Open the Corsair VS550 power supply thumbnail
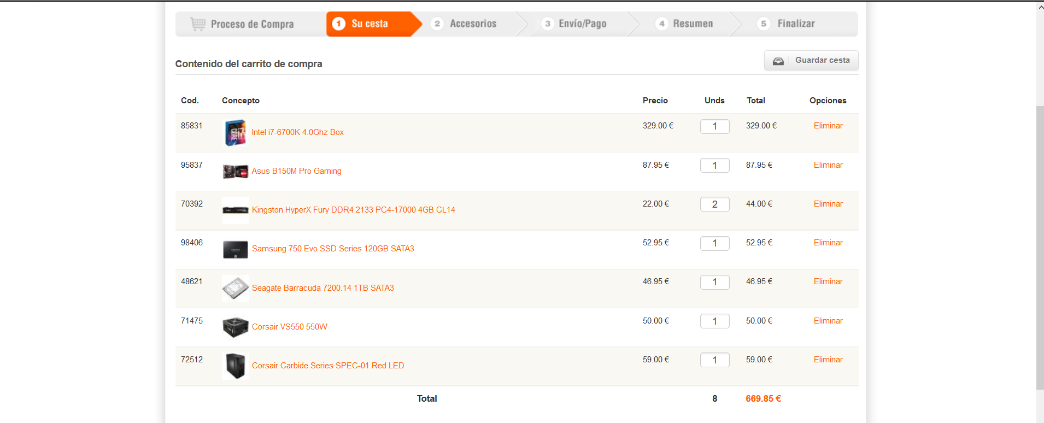 [236, 327]
